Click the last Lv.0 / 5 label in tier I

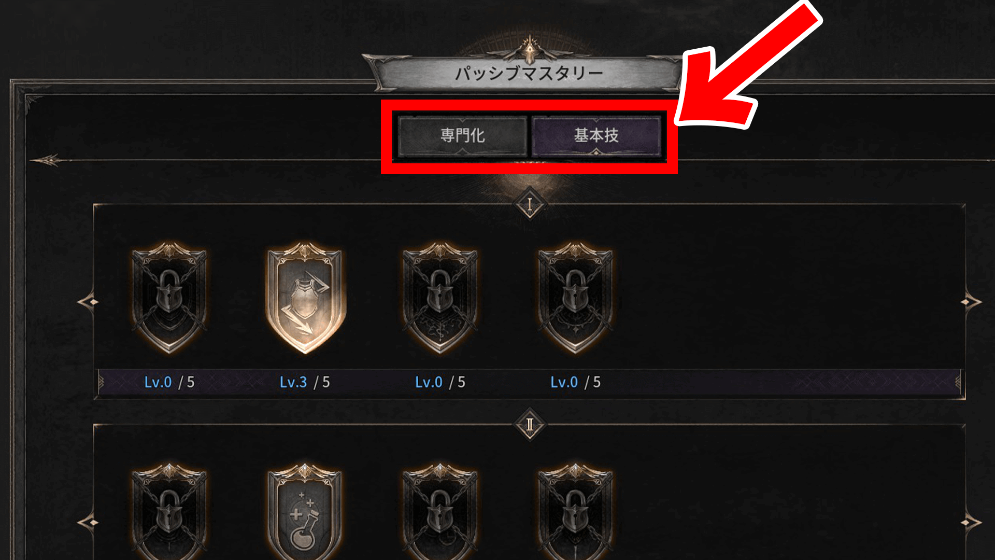[575, 383]
